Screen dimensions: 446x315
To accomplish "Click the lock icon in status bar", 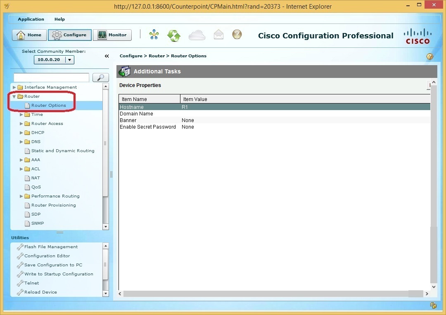I will click(x=433, y=306).
